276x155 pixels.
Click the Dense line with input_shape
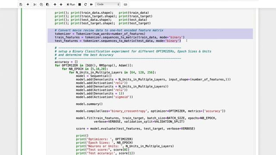click(153, 79)
